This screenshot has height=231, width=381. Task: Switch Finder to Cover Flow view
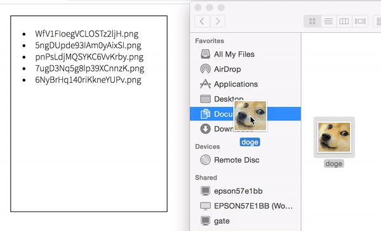(360, 22)
